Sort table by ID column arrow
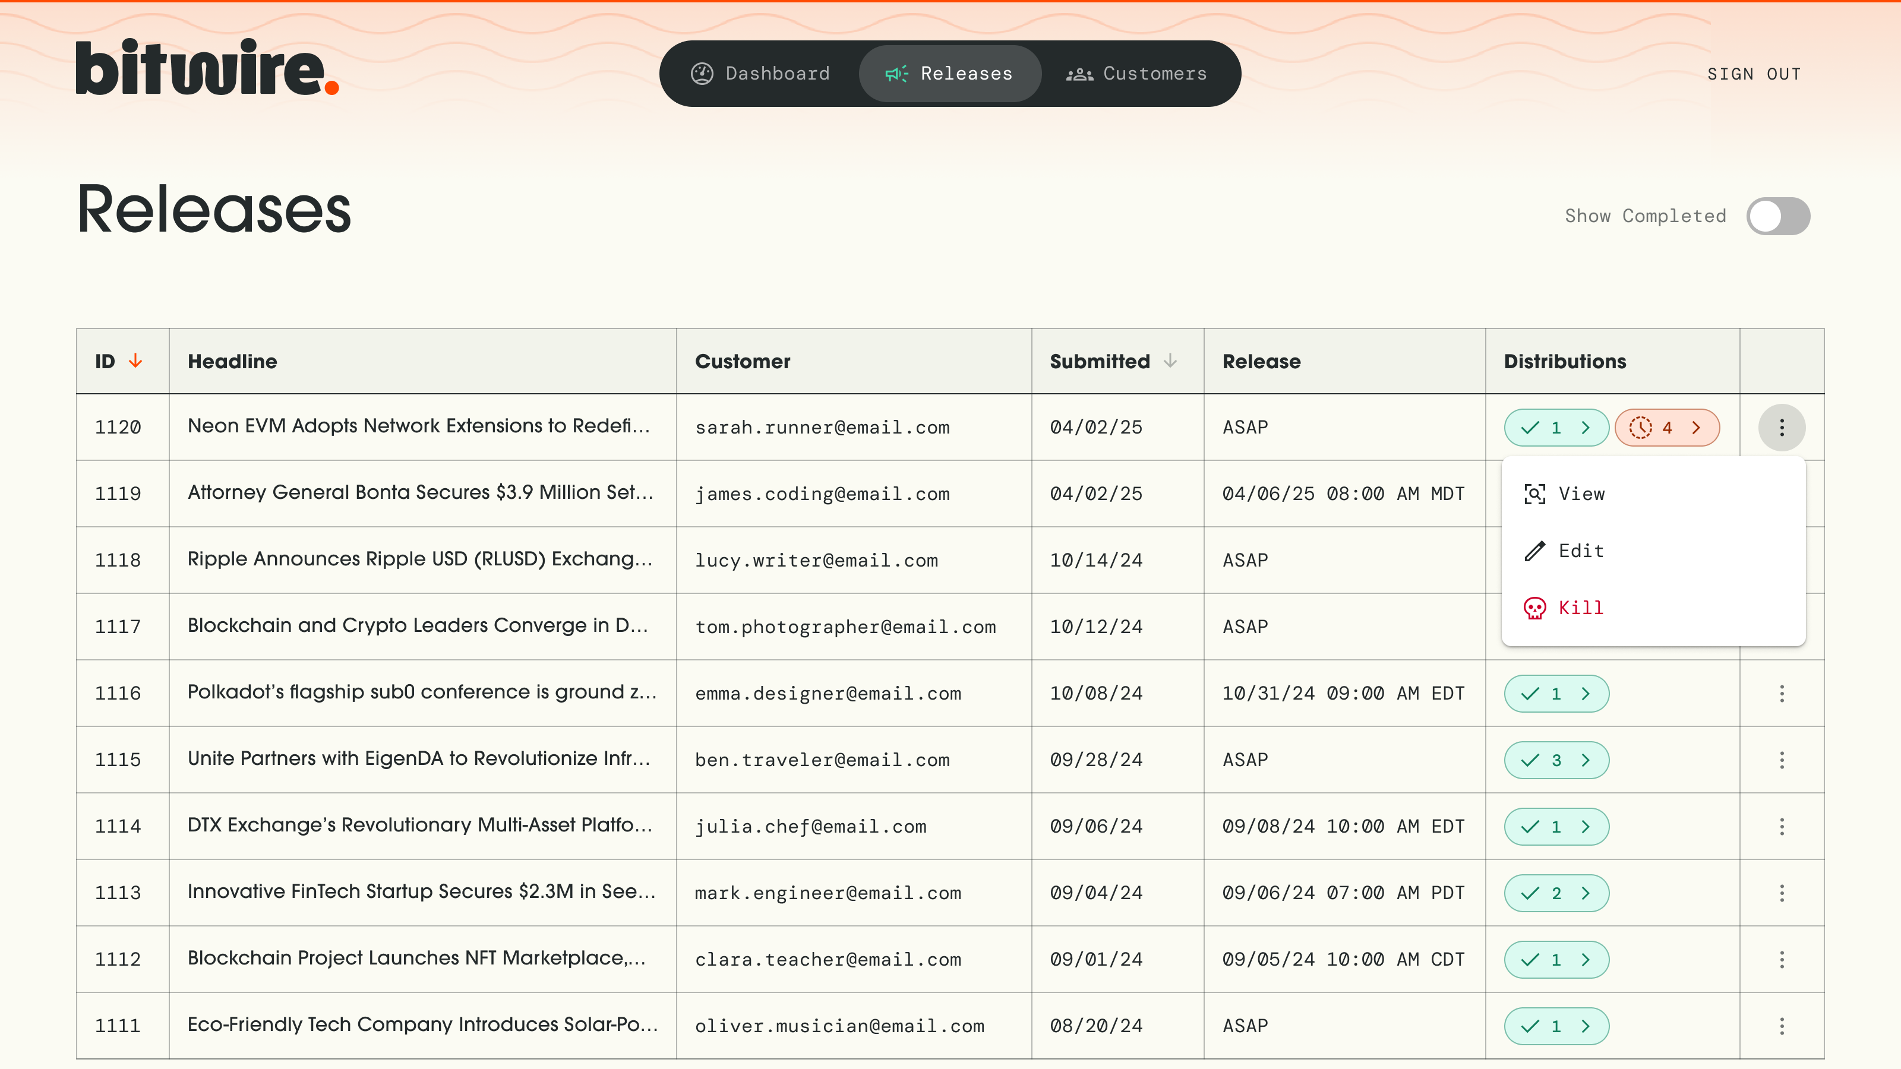 click(135, 360)
